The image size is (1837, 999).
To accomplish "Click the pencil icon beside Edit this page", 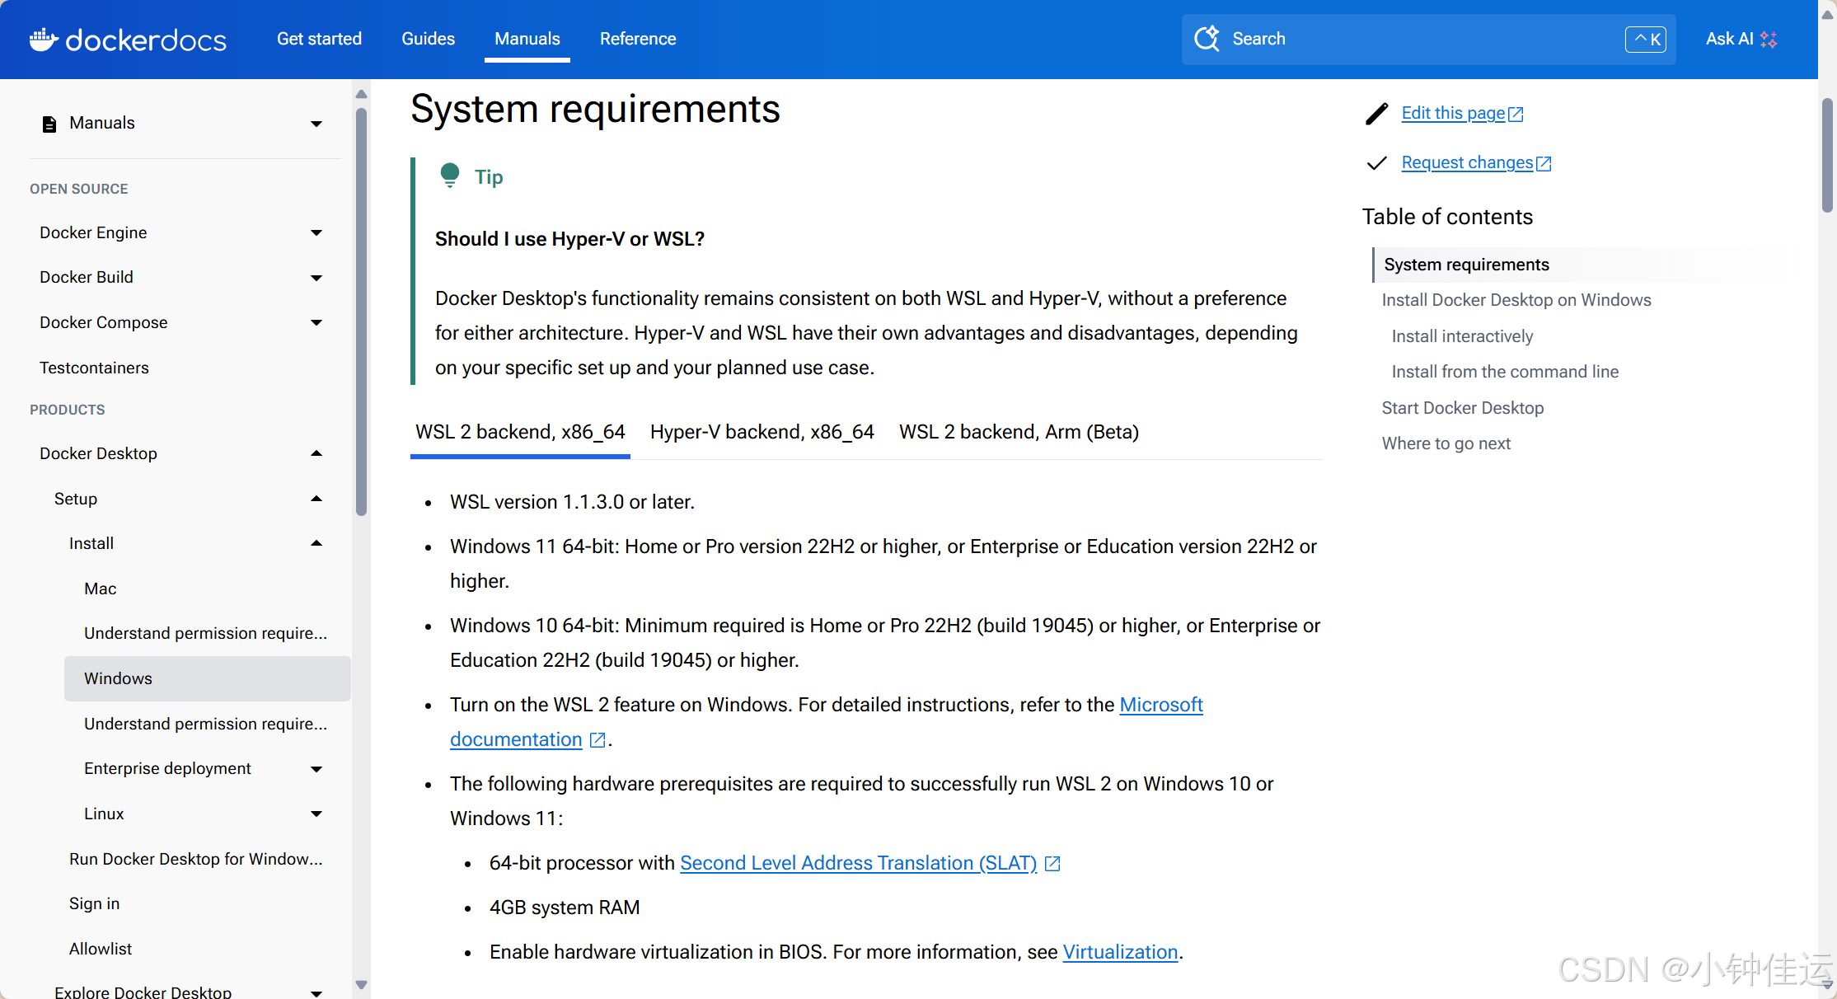I will coord(1377,114).
